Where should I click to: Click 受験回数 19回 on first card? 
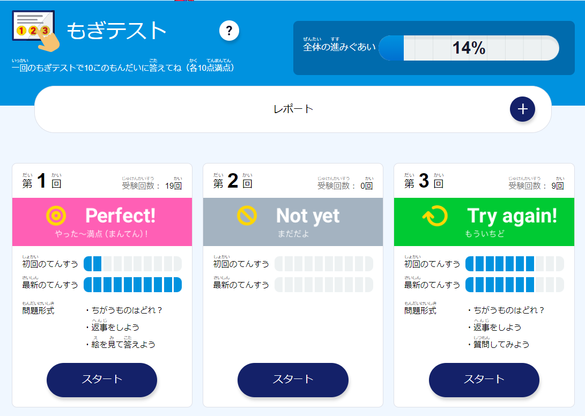(x=152, y=184)
